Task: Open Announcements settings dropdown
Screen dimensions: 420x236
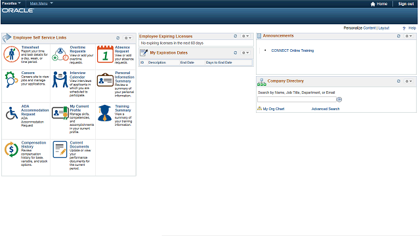Action: tap(408, 36)
